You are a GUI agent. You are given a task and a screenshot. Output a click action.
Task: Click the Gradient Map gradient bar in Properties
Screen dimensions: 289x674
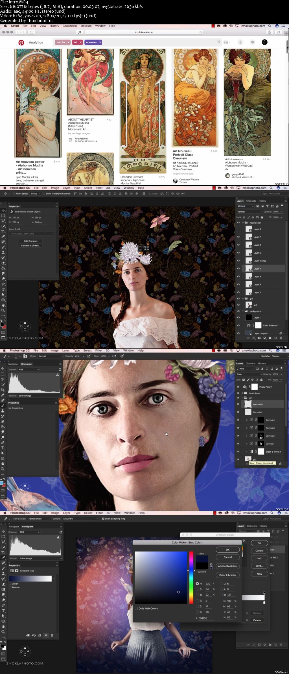(x=31, y=579)
